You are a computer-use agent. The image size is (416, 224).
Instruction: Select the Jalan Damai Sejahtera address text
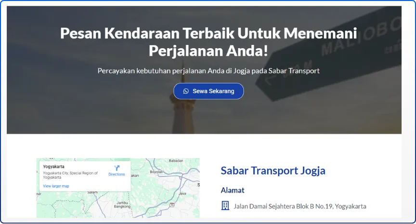(300, 206)
